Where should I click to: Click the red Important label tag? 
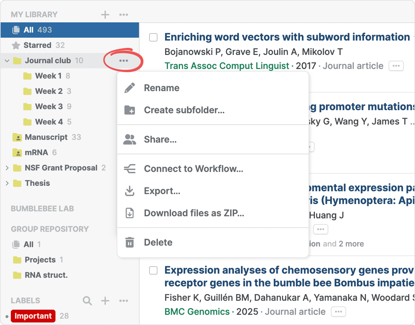(x=33, y=316)
